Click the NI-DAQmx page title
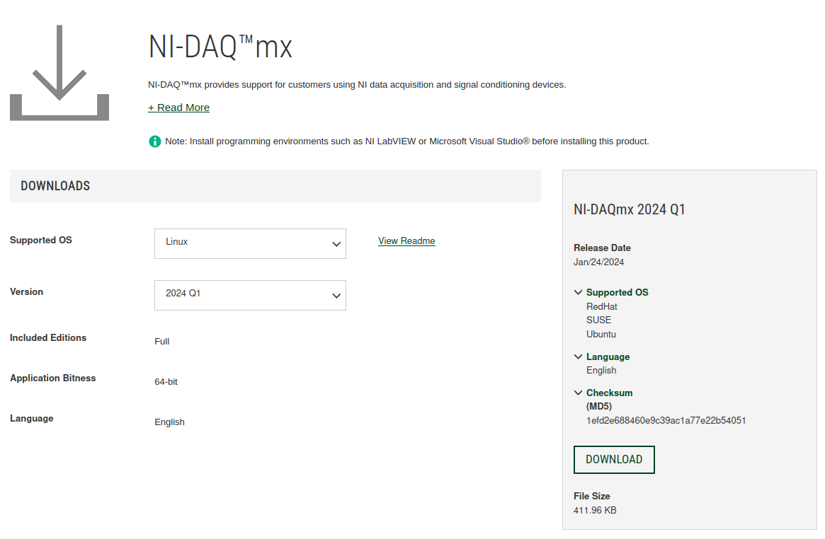 tap(220, 47)
